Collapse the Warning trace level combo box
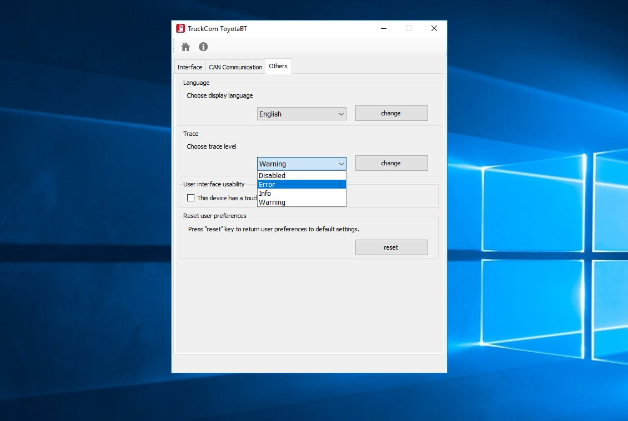 click(302, 164)
